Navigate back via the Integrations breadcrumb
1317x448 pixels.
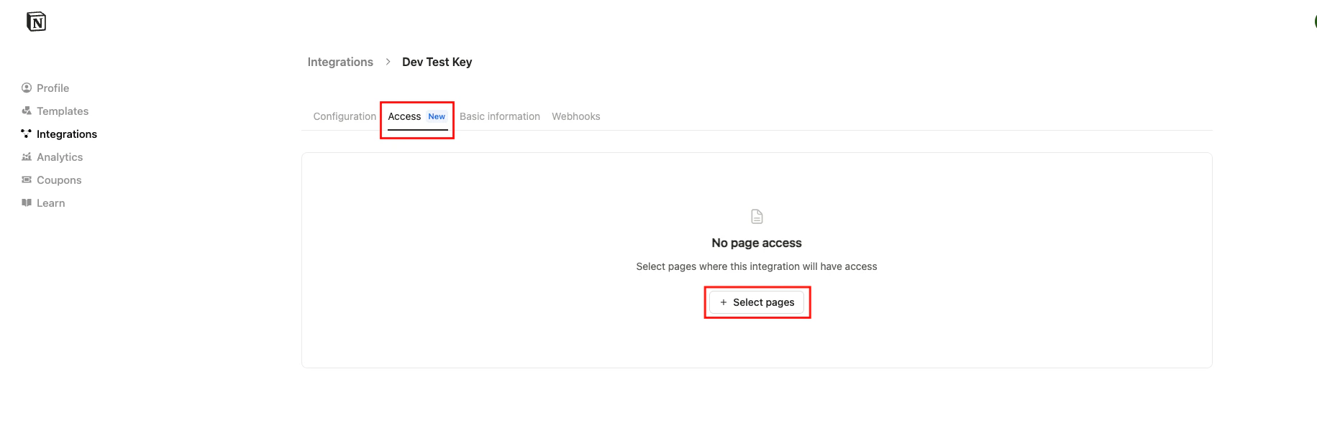pyautogui.click(x=339, y=62)
